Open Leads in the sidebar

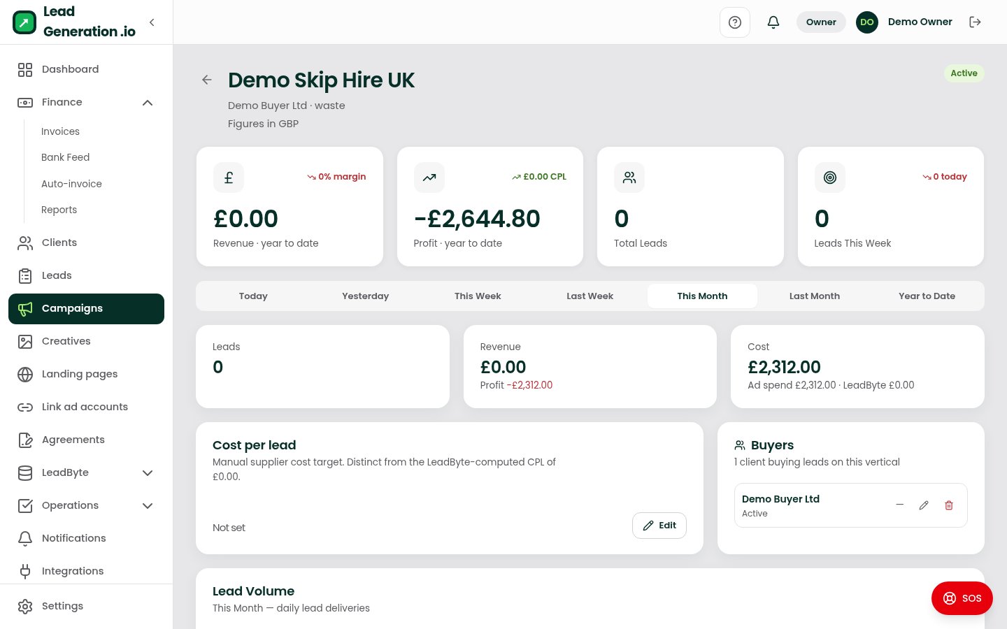[x=87, y=275]
